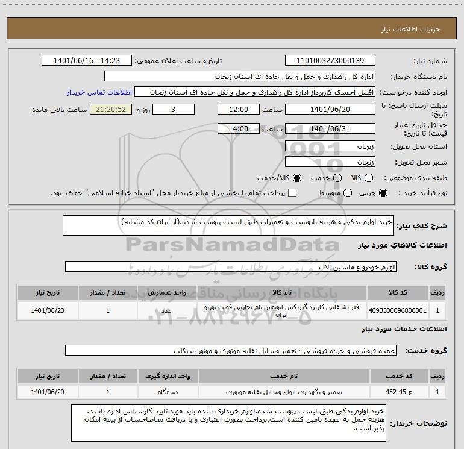Click the کد خدمت column header
Image resolution: width=464 pixels, height=449 pixels.
click(x=399, y=376)
